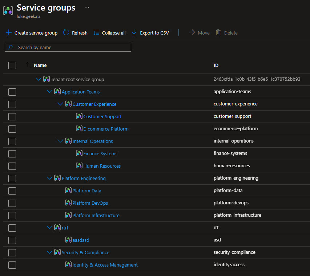310x276 pixels.
Task: Click the download arrow Export icon
Action: (x=134, y=32)
